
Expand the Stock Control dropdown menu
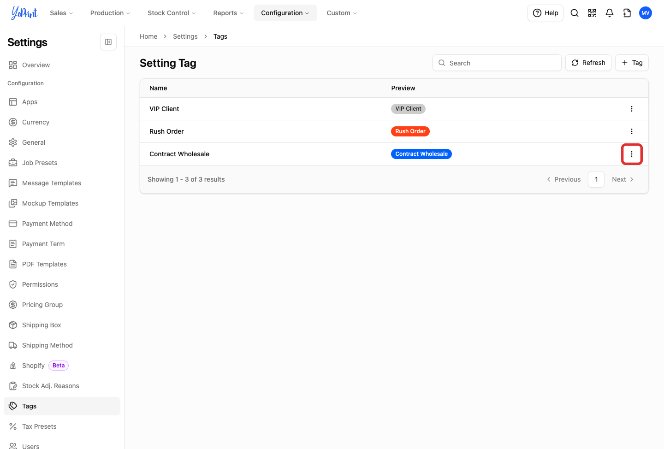(x=172, y=13)
